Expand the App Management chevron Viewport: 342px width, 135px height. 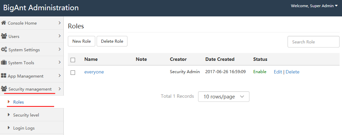click(60, 76)
